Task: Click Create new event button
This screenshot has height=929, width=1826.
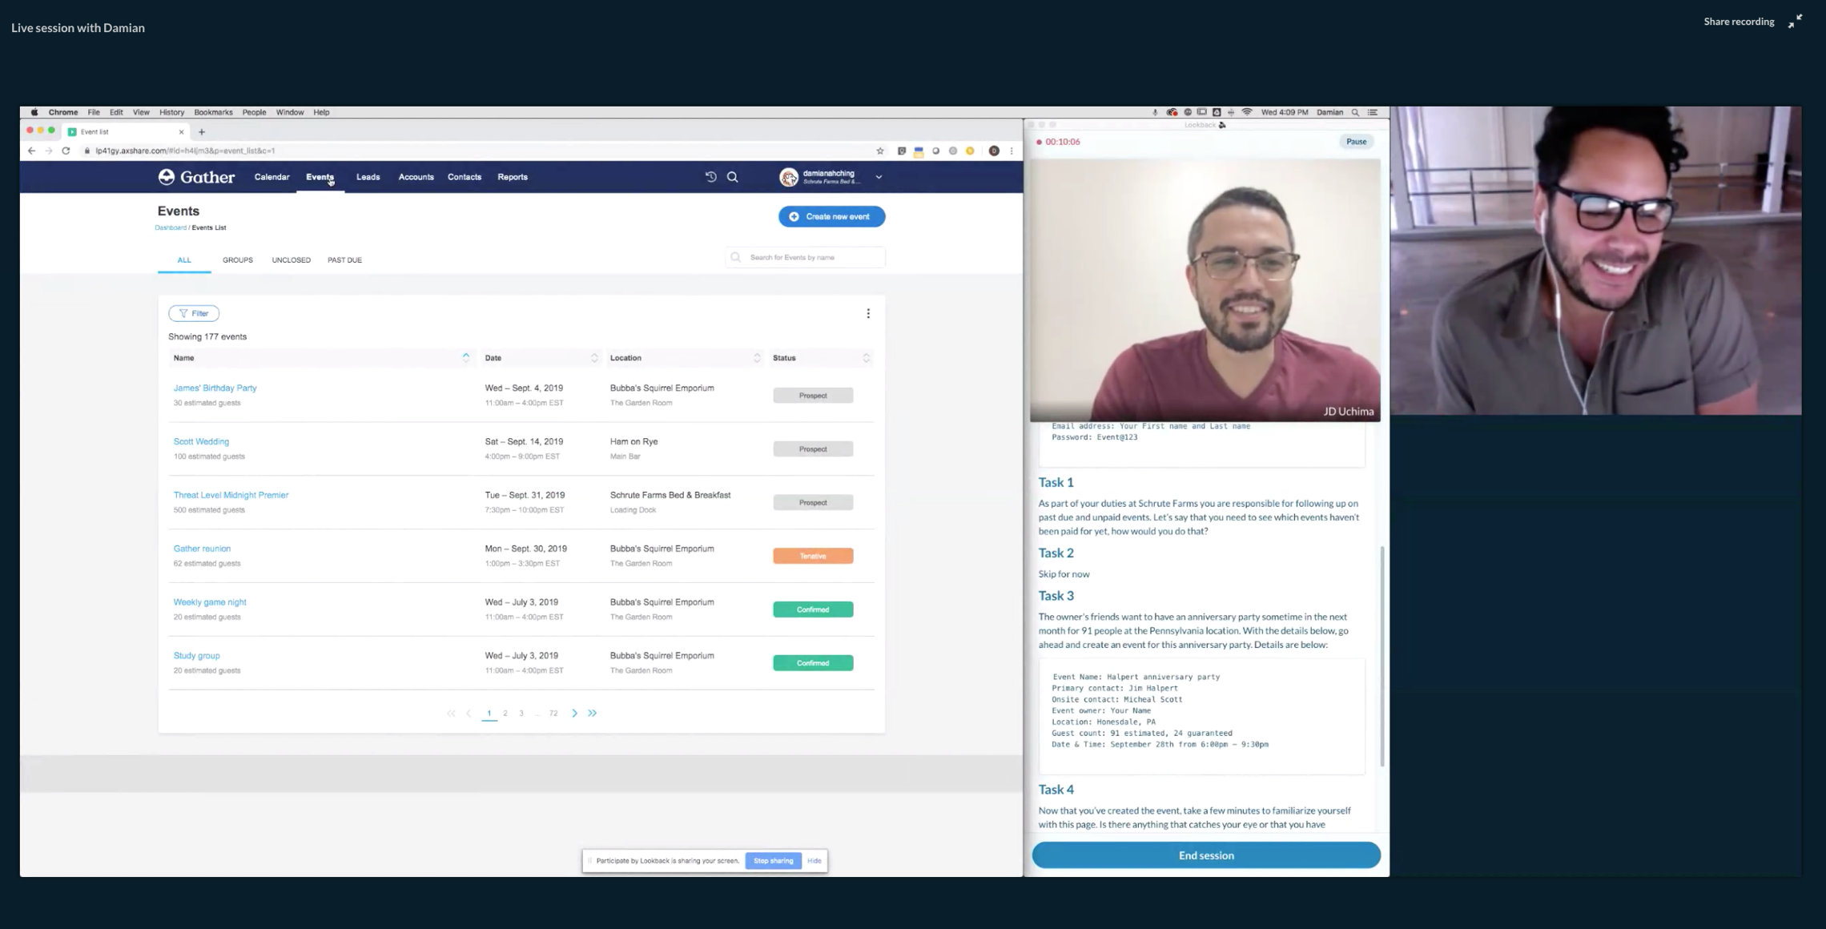Action: pos(831,217)
